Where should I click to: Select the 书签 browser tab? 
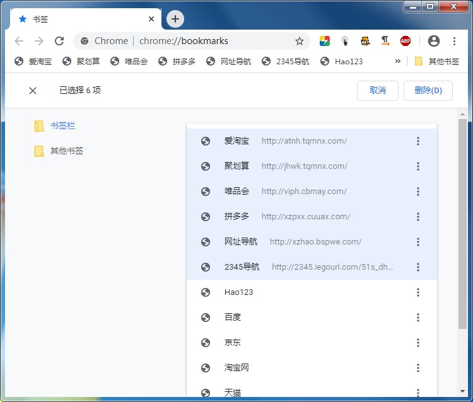[x=85, y=19]
